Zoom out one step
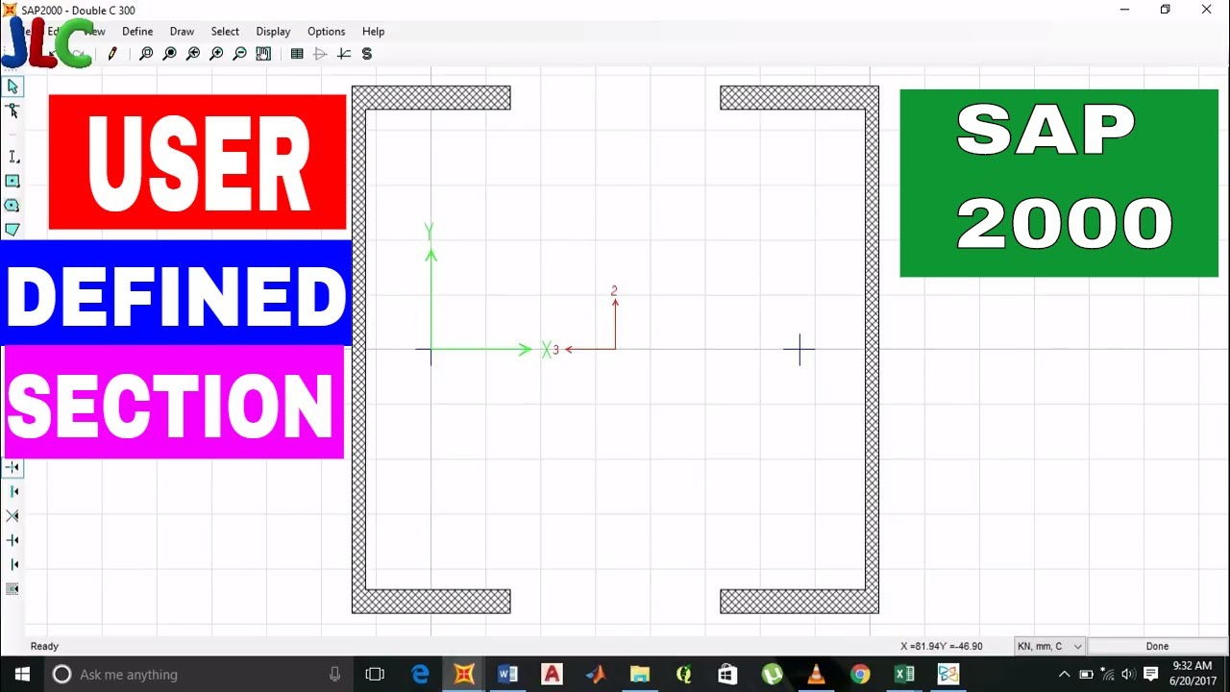Screen dimensions: 1230x692 pos(240,54)
